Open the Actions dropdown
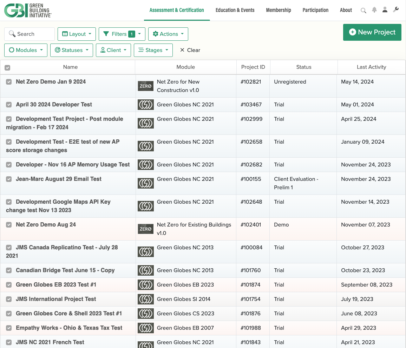 click(x=168, y=34)
